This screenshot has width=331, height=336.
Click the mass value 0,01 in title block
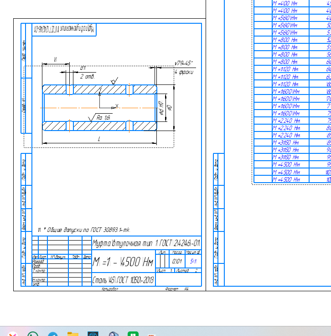click(176, 262)
